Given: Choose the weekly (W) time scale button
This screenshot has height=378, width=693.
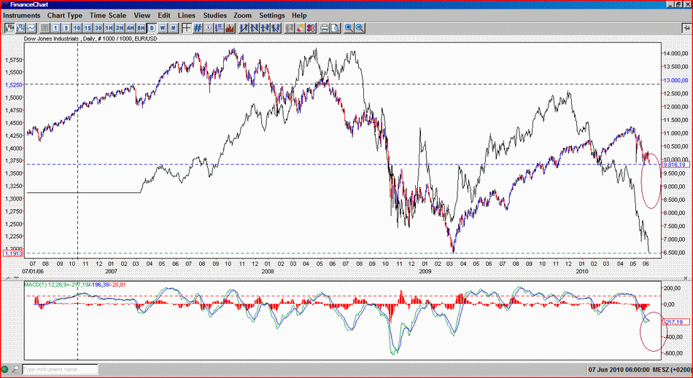Looking at the screenshot, I should [163, 28].
